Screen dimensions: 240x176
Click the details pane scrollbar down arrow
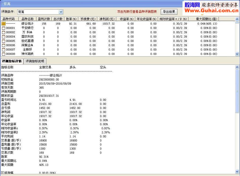pyautogui.click(x=237, y=171)
